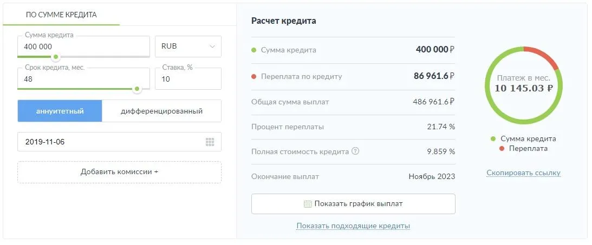Click the help icon beside Полная стоимость кредита
Screen dimensions: 592x245
pyautogui.click(x=355, y=151)
